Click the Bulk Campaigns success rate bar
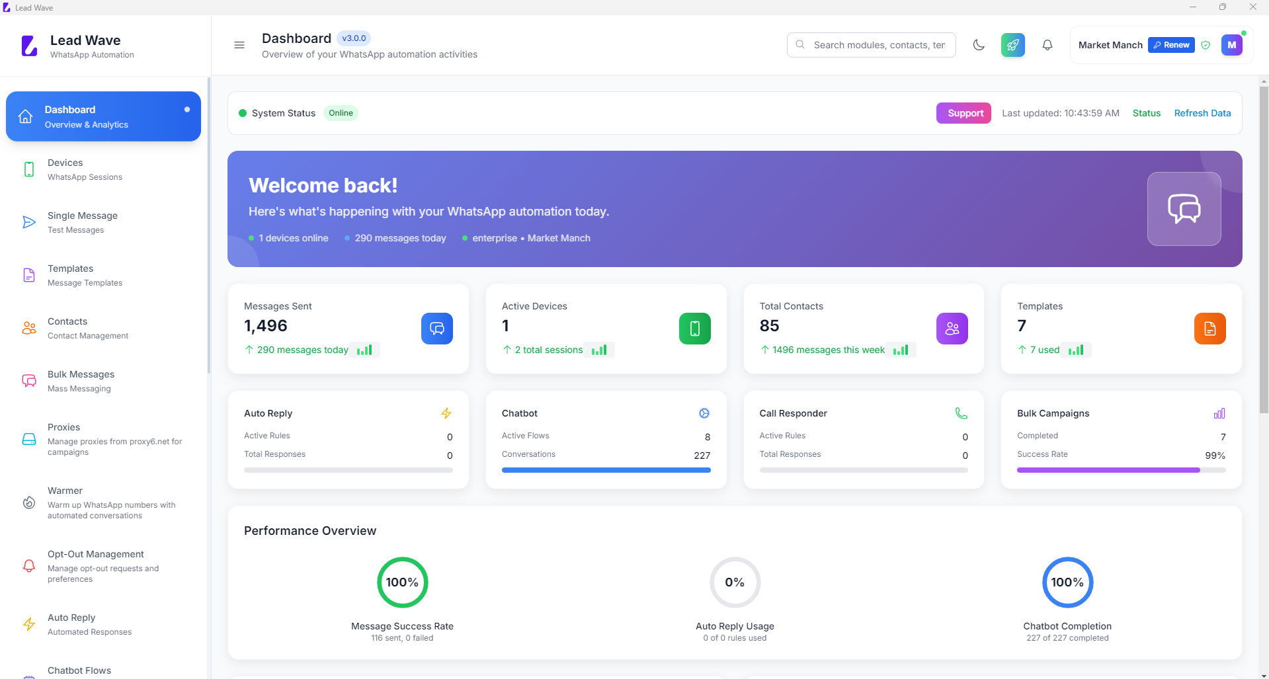 1120,470
